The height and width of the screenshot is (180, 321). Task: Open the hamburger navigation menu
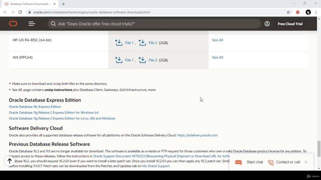32,23
